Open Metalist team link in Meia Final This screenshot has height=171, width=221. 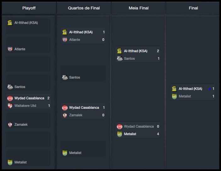click(x=130, y=134)
